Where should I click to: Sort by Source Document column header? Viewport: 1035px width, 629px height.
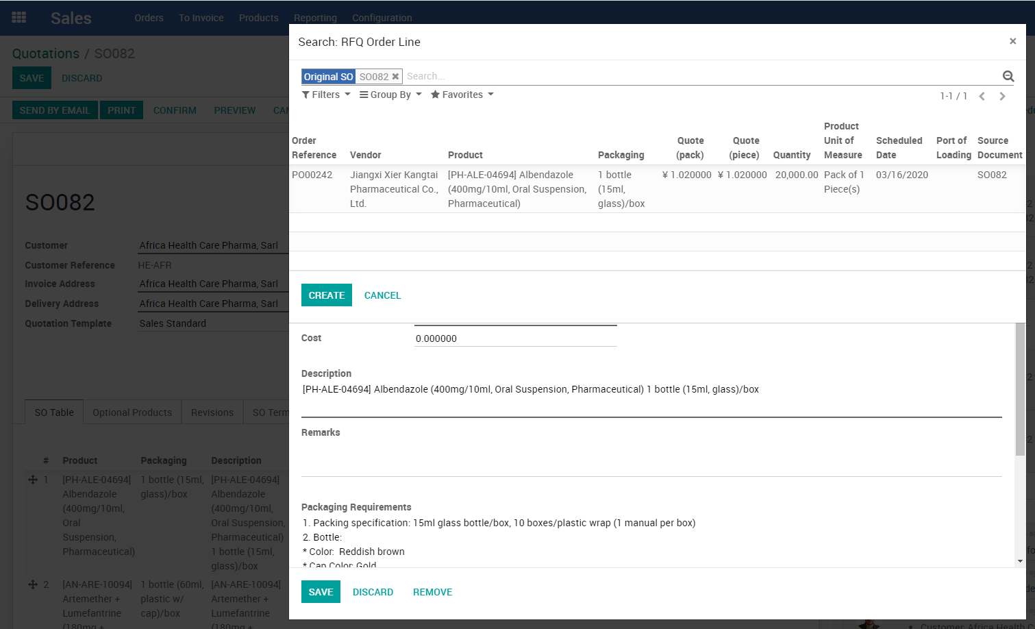(x=999, y=147)
